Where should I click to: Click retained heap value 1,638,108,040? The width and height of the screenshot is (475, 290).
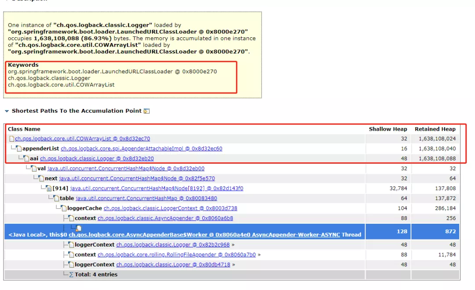[x=437, y=149]
